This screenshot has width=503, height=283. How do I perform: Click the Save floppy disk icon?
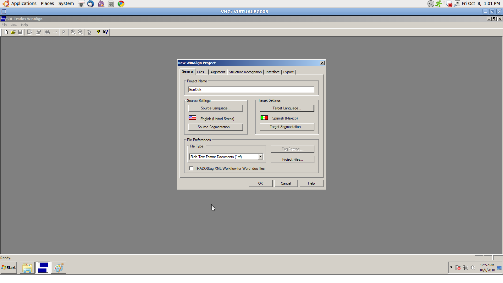[x=20, y=32]
